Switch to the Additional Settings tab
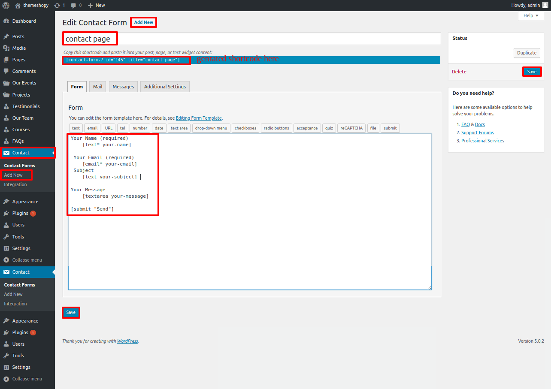Screen dimensions: 551x389 coord(165,87)
